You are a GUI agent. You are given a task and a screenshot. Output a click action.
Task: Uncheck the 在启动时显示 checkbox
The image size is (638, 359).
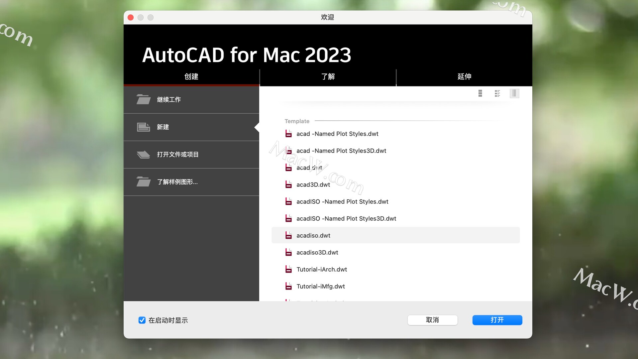coord(142,320)
